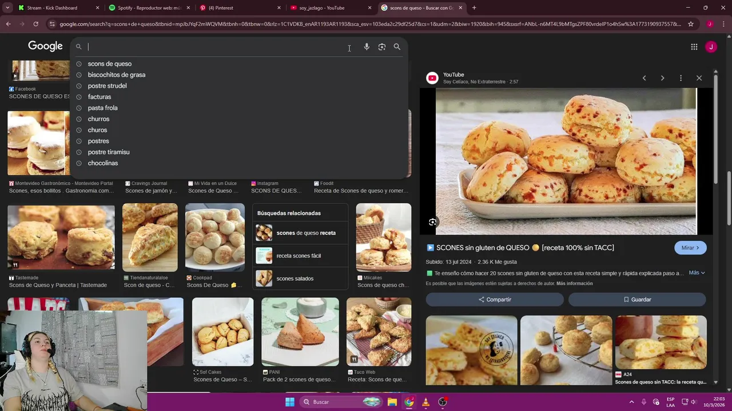This screenshot has height=411, width=732.
Task: Click related search 'scones de queso receta'
Action: pyautogui.click(x=300, y=233)
